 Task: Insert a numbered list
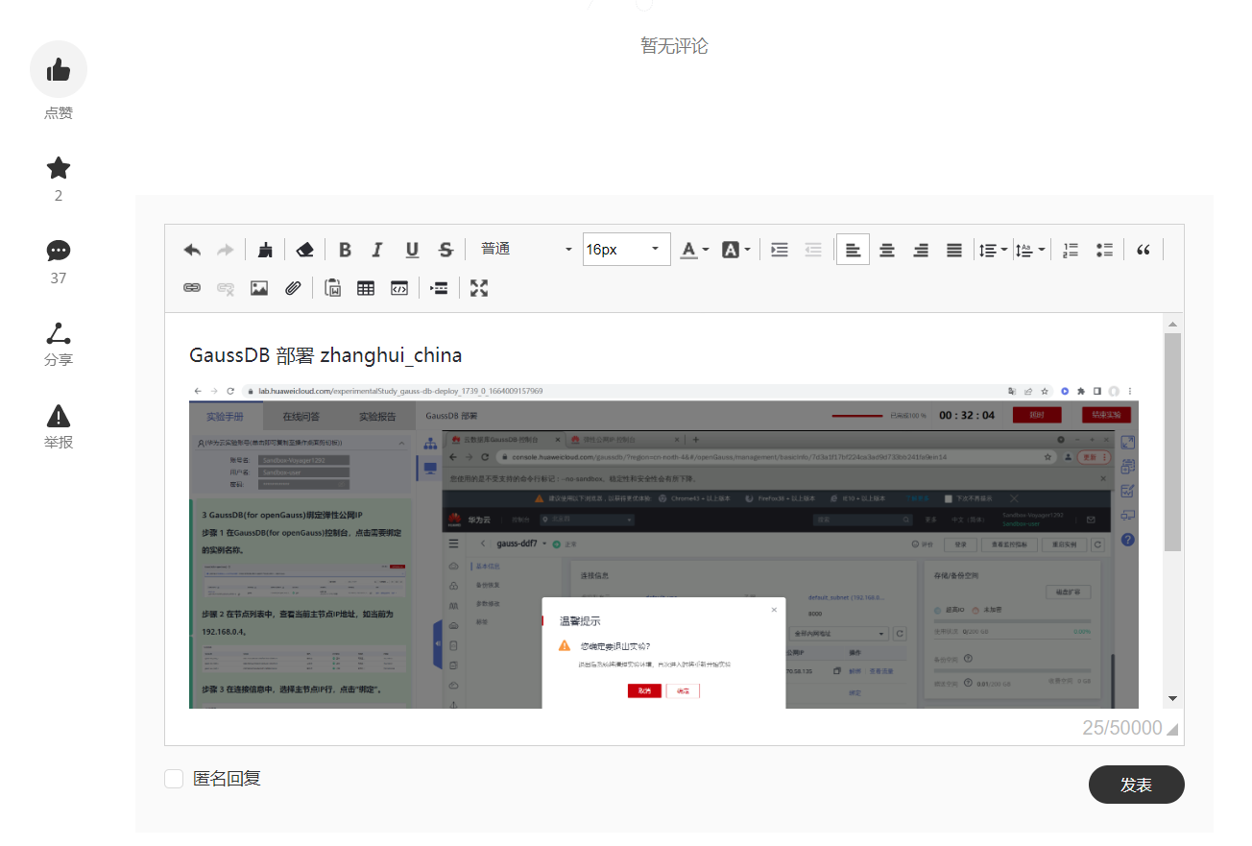click(1071, 250)
